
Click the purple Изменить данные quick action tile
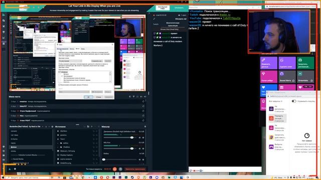pos(269,63)
